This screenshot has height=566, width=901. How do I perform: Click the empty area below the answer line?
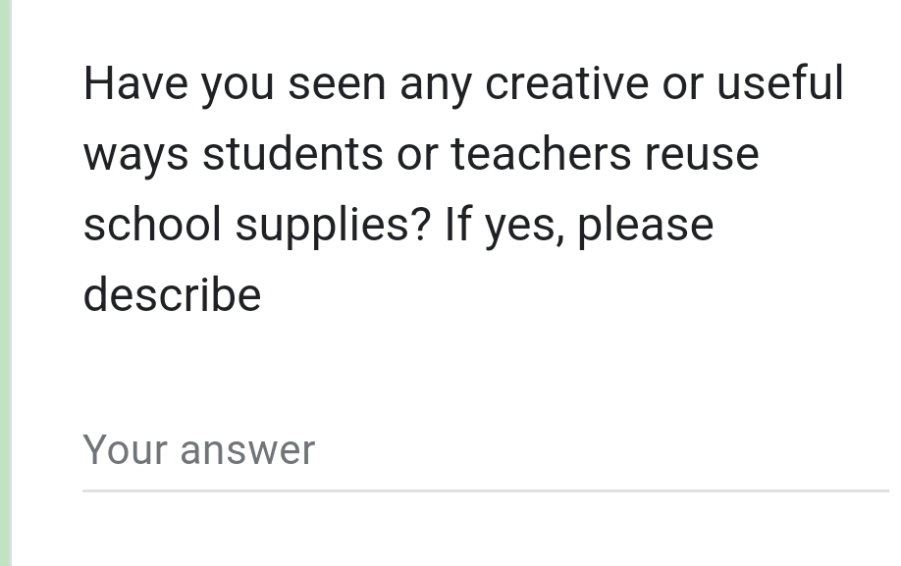point(485,532)
